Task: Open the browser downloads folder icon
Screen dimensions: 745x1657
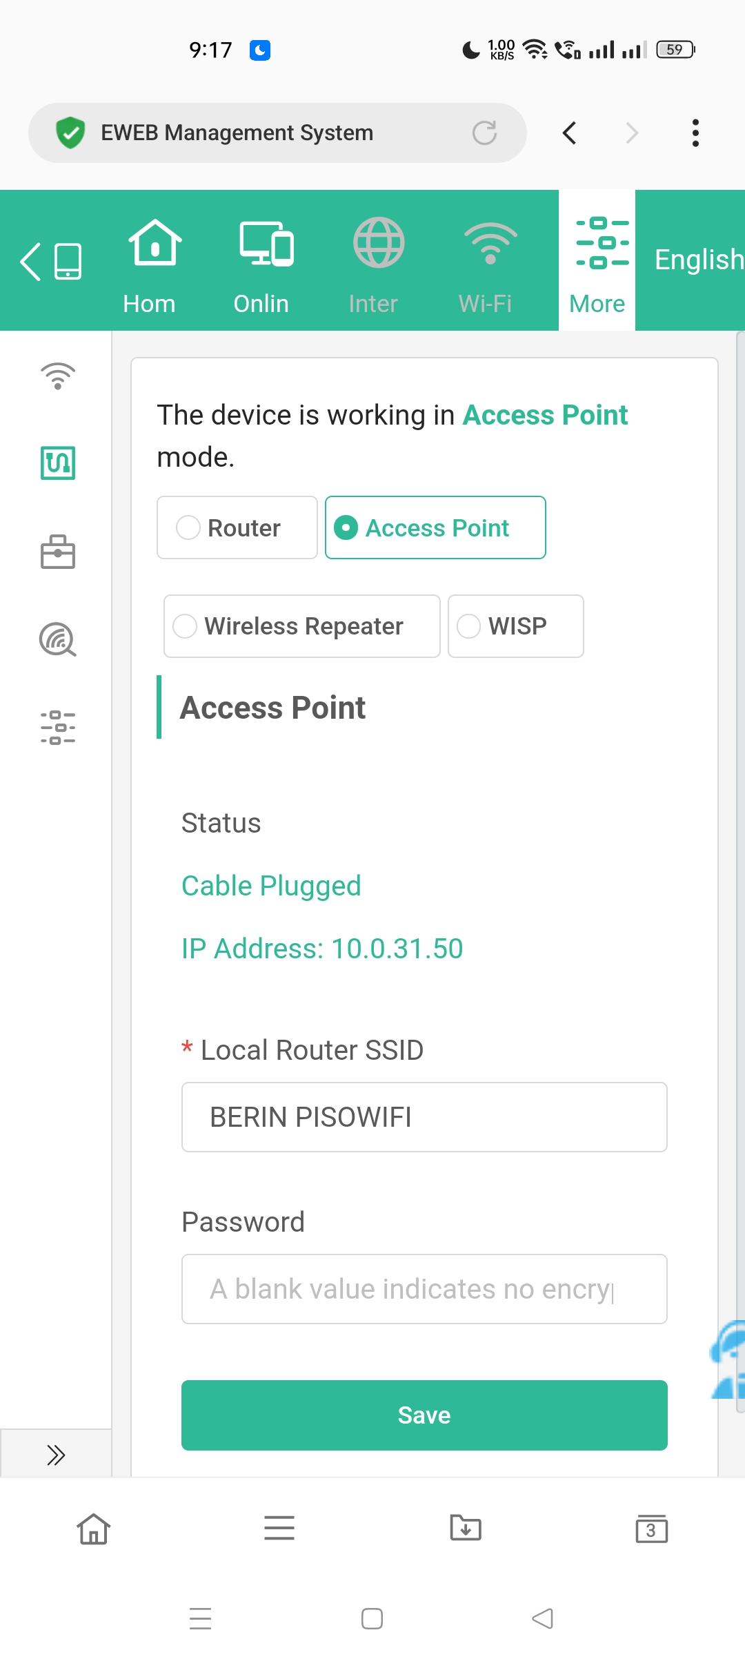Action: 466,1528
